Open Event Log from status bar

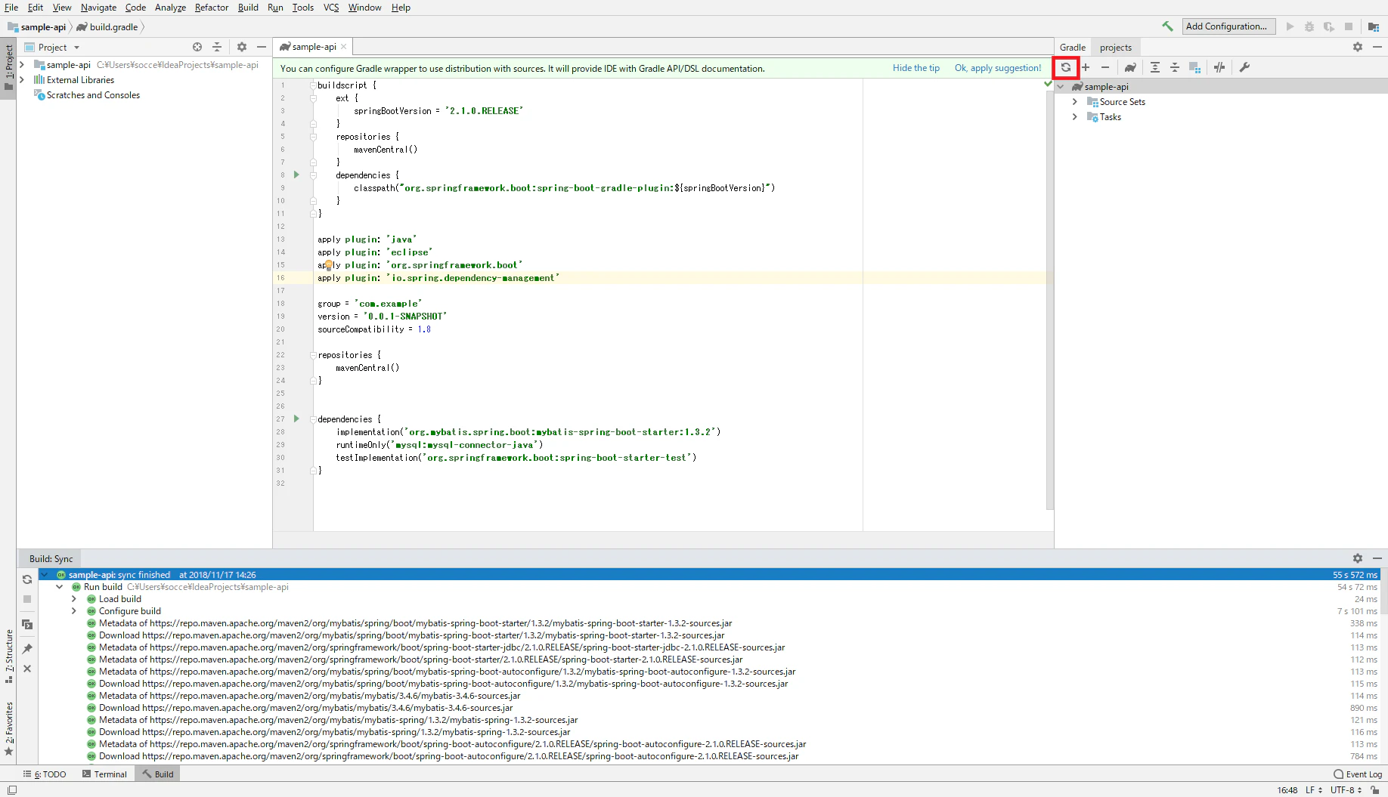1358,774
